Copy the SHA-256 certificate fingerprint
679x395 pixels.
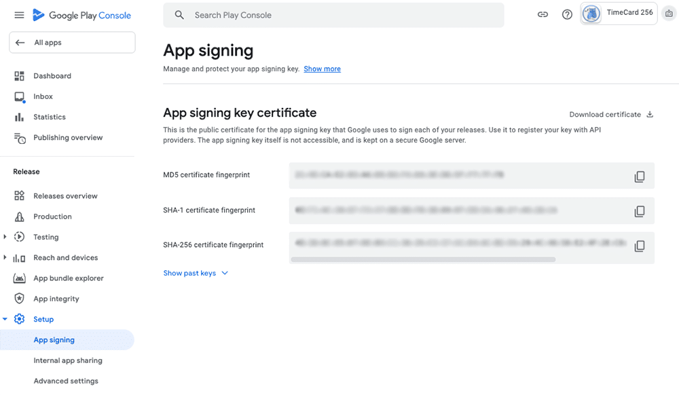639,246
